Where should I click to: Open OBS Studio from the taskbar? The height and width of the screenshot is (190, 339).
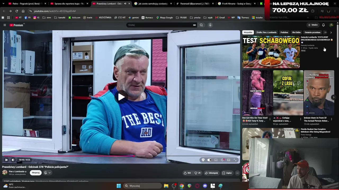(x=174, y=186)
